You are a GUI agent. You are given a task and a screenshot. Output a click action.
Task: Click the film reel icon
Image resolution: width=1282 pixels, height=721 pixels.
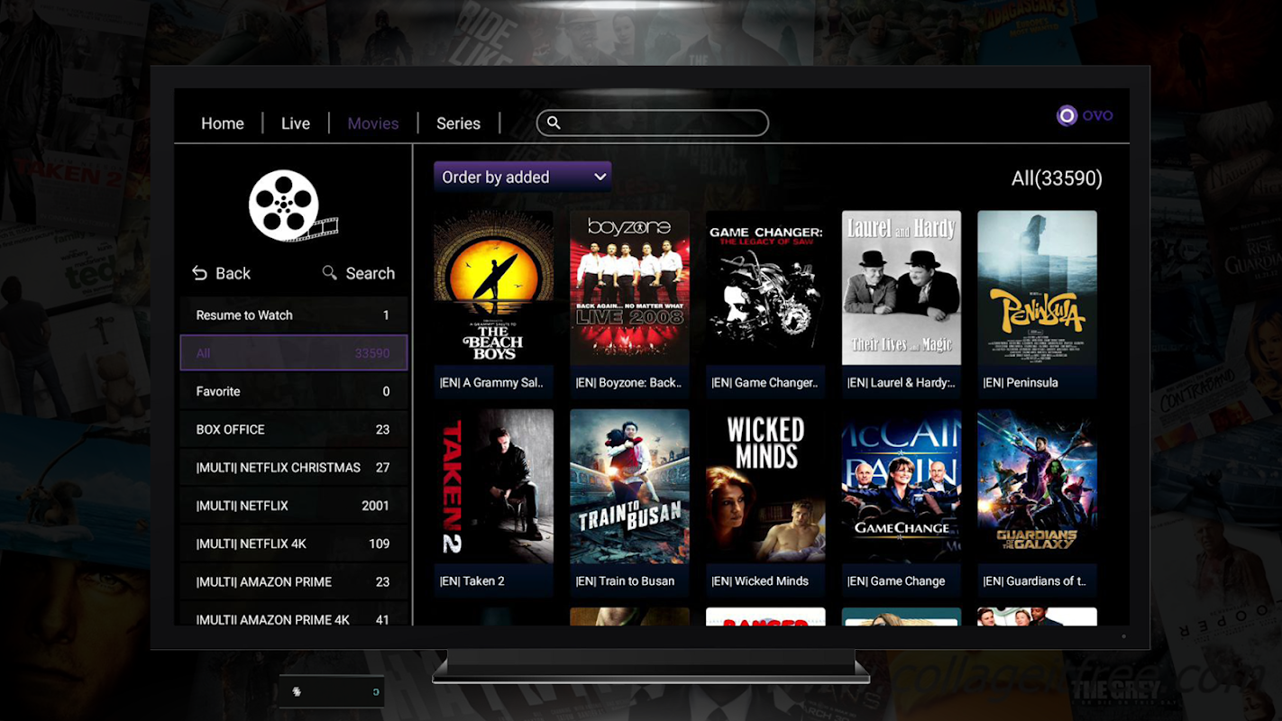tap(292, 205)
